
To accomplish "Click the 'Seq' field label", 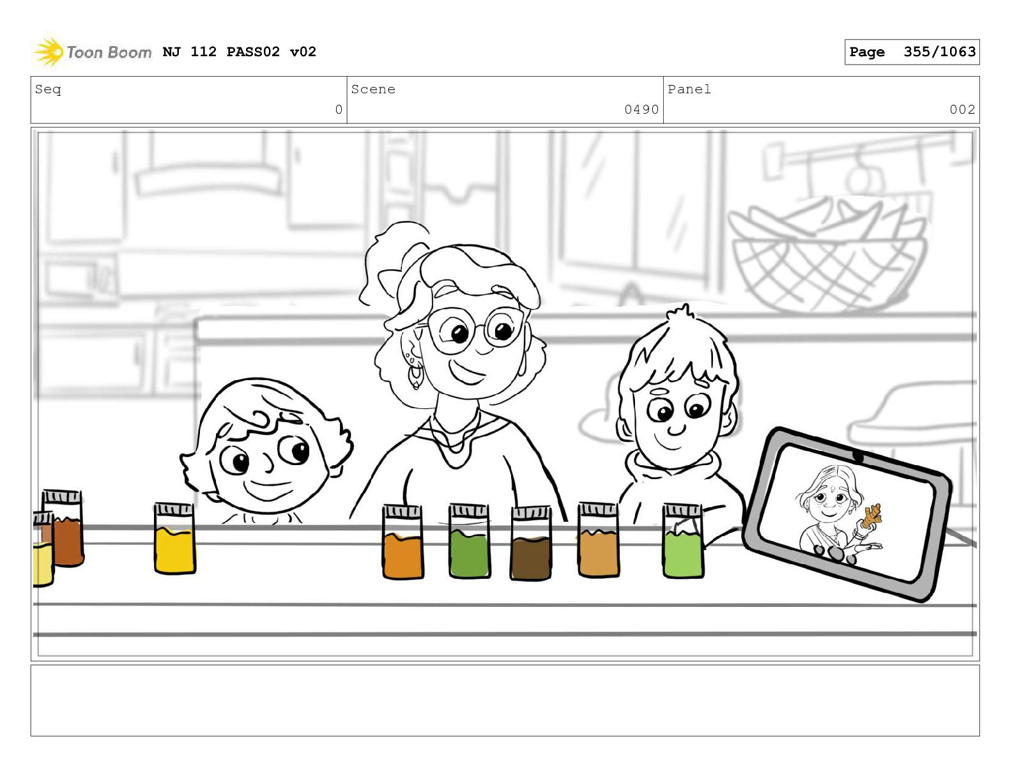I will 48,89.
